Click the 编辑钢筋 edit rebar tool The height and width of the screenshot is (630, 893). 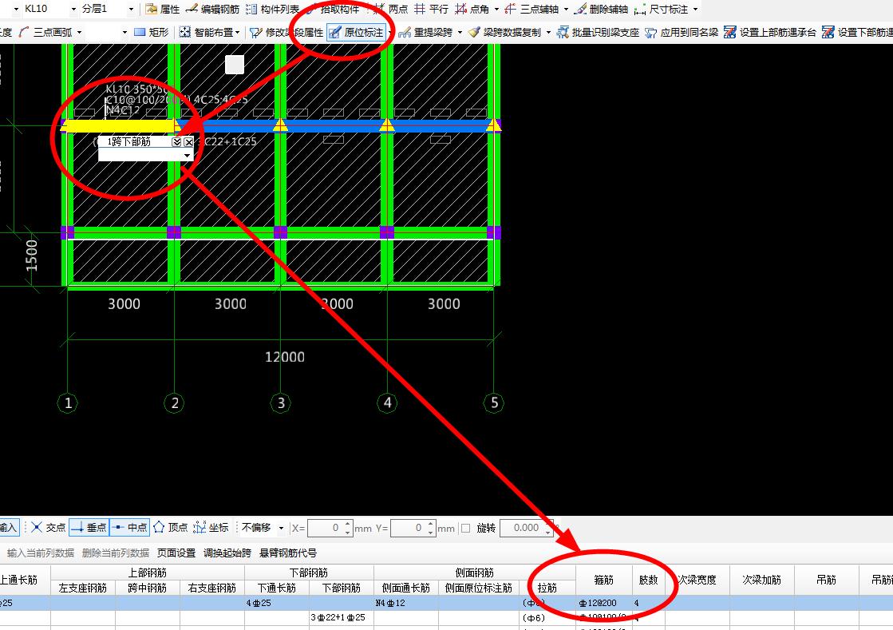[212, 9]
